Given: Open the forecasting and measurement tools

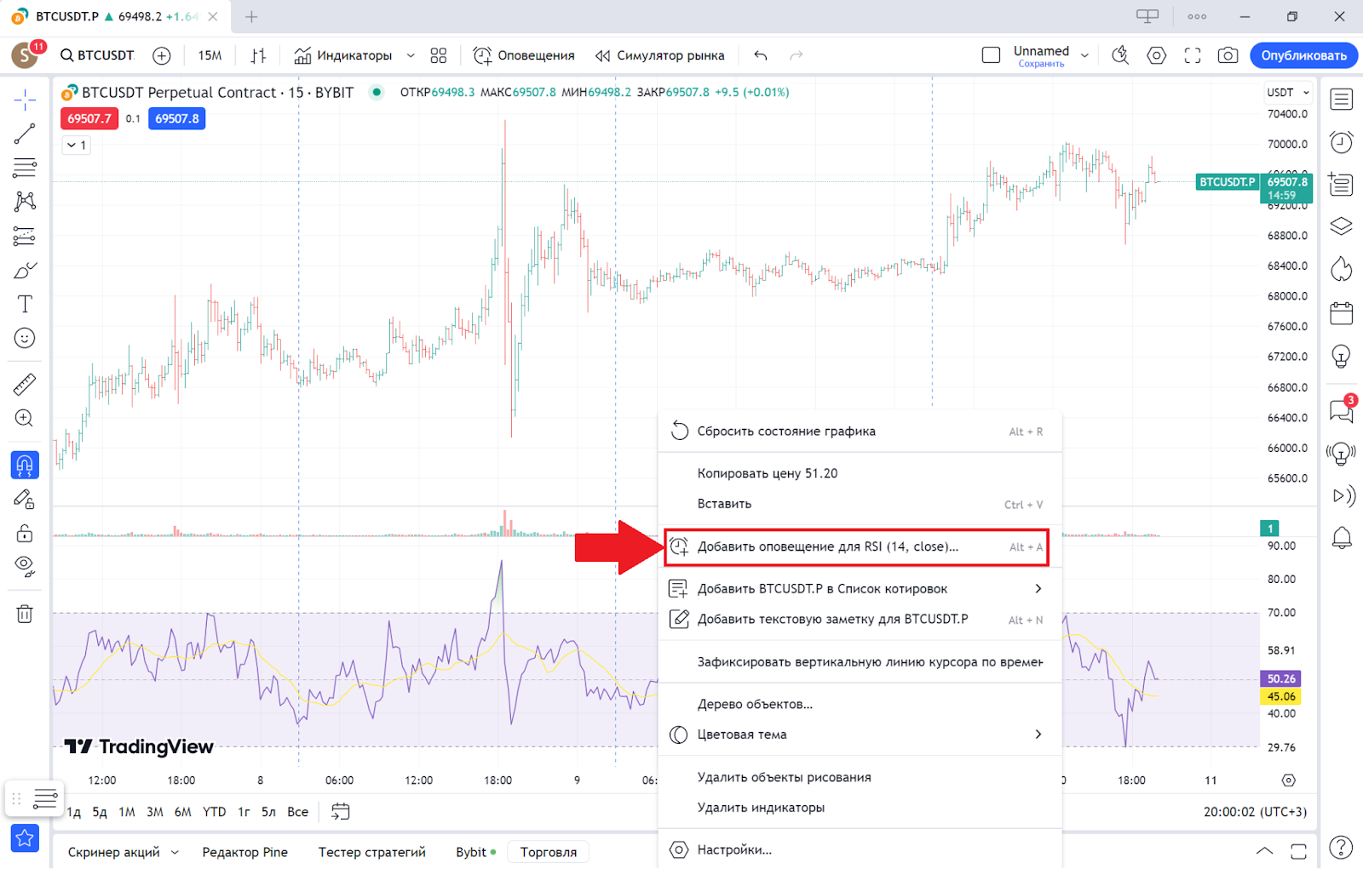Looking at the screenshot, I should 25,236.
